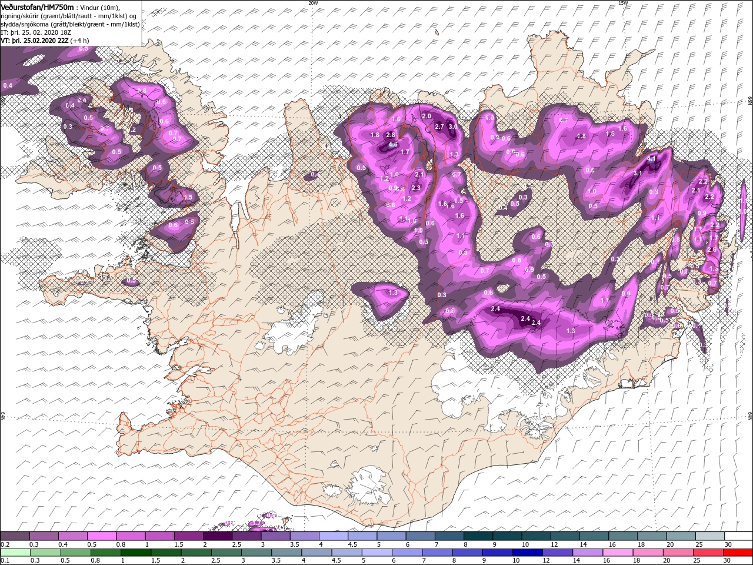The width and height of the screenshot is (753, 565).
Task: Select the 7 blue swatch in the lower legend row
Action: tap(437, 553)
